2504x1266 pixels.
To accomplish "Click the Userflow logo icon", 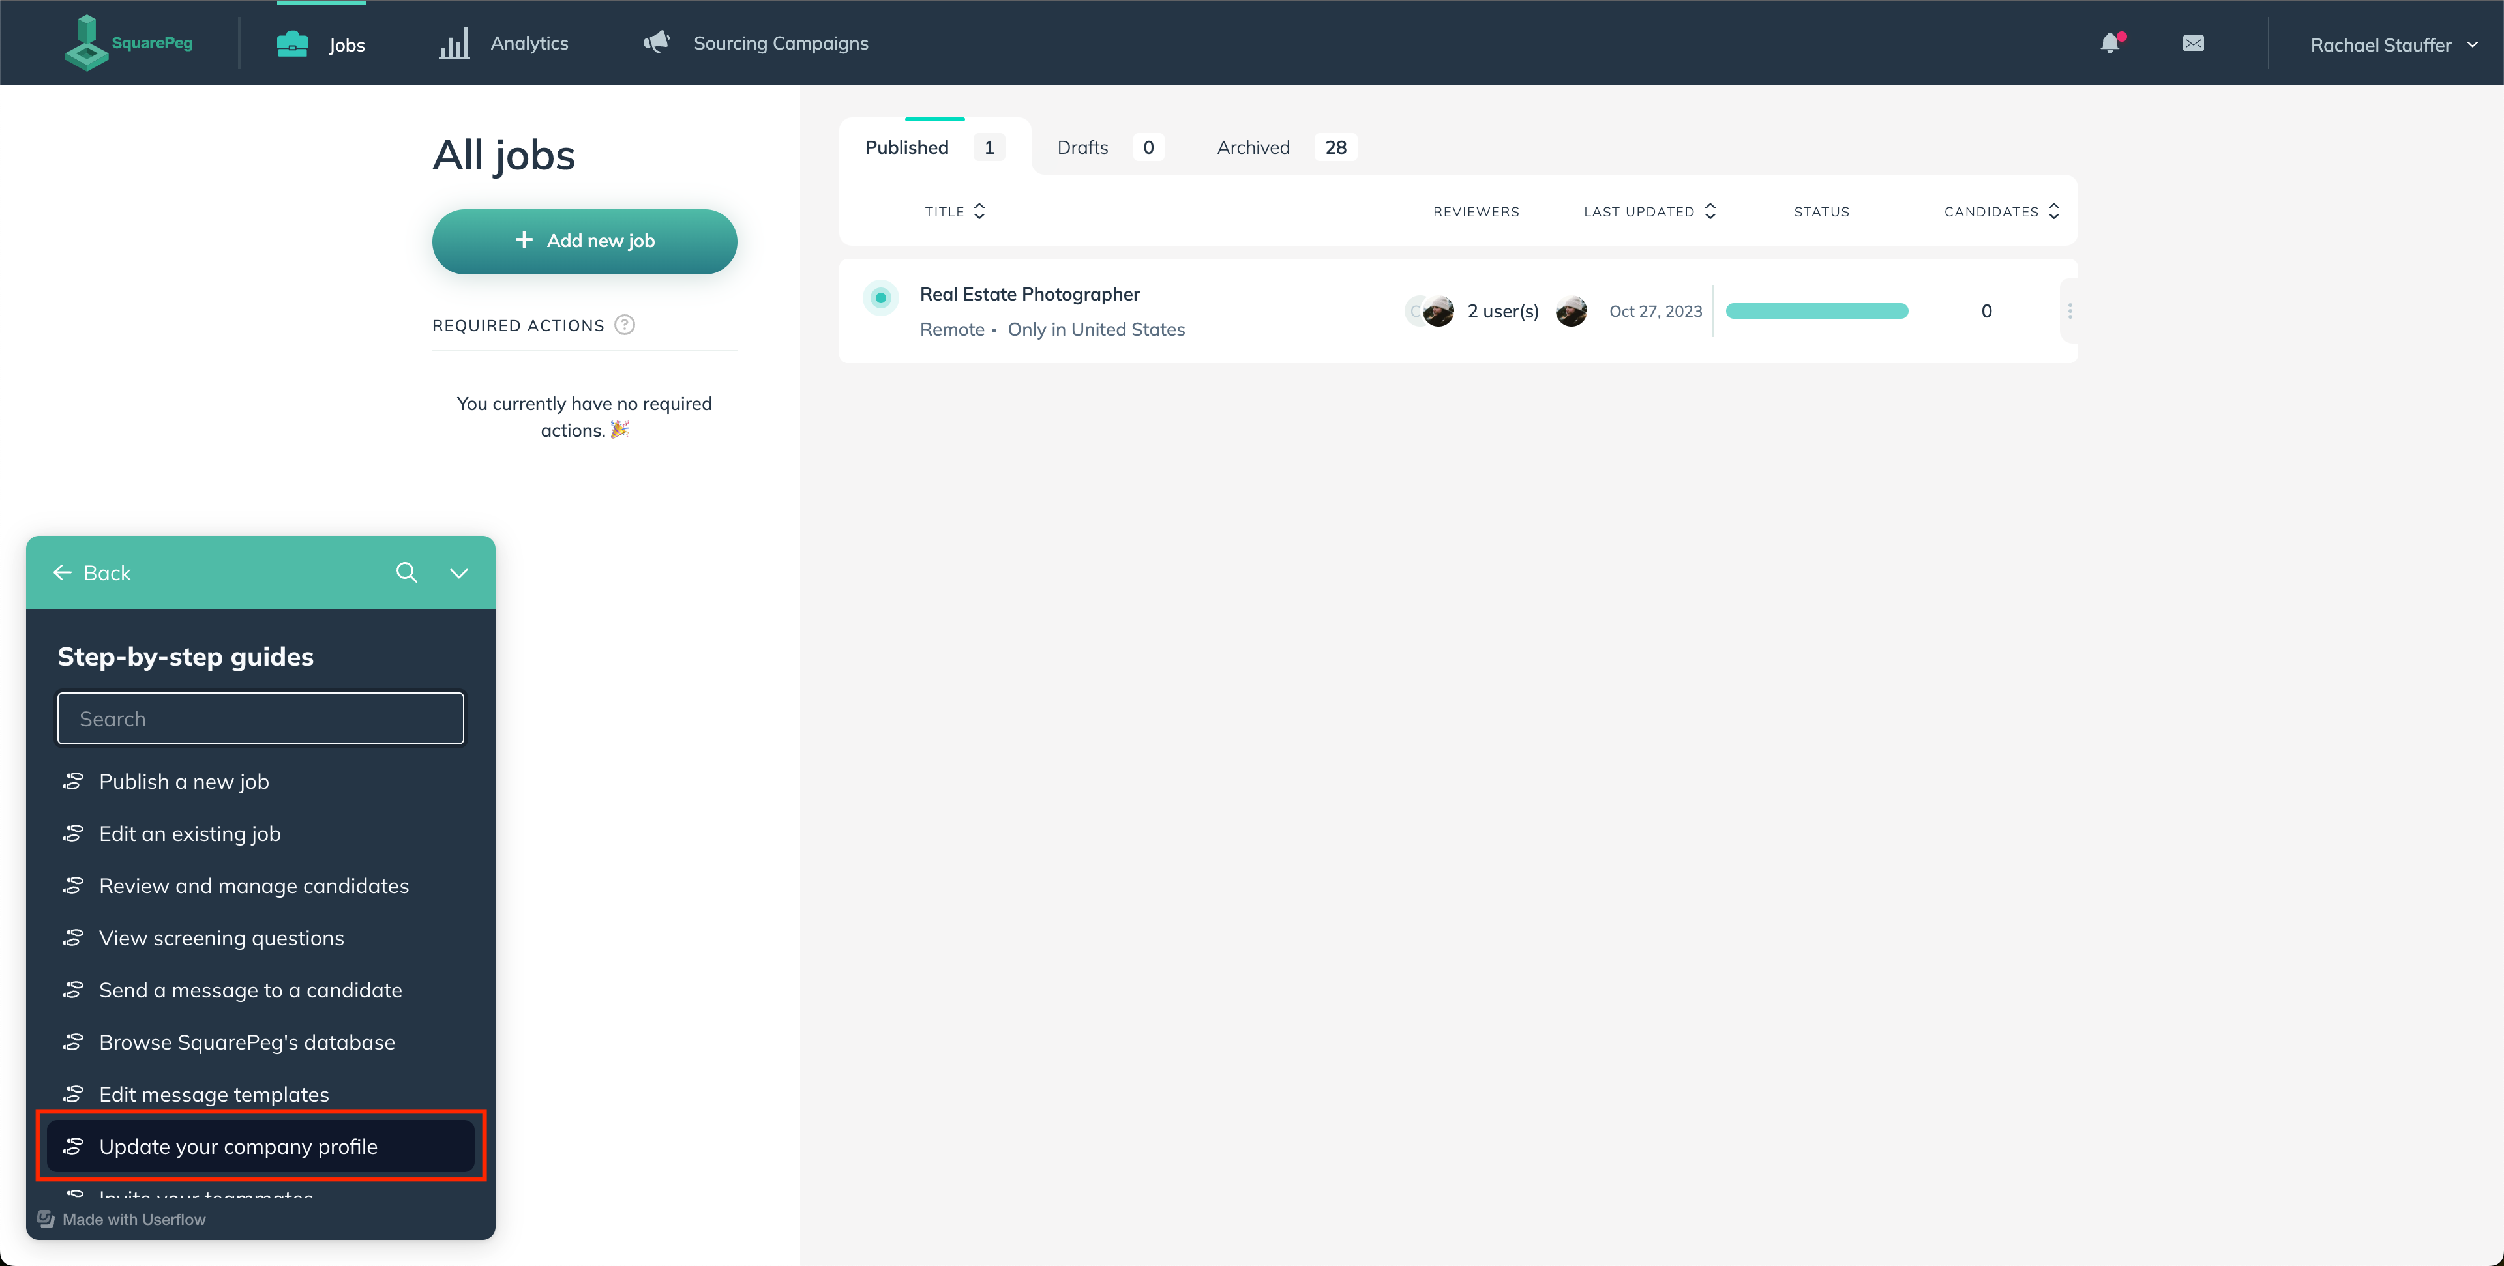I will point(46,1218).
